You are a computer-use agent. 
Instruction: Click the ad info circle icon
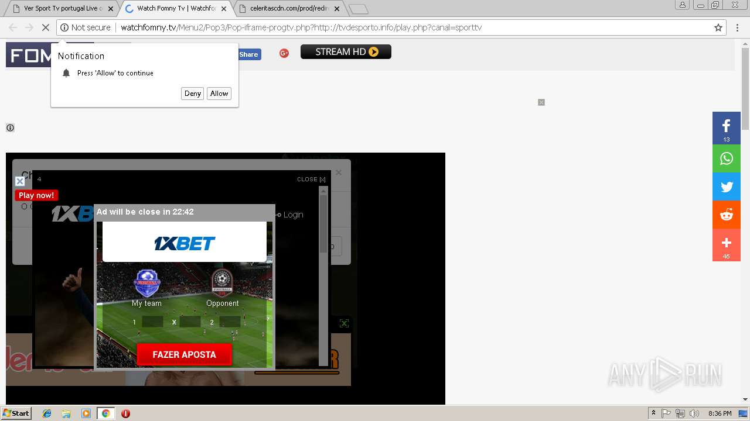(x=10, y=127)
